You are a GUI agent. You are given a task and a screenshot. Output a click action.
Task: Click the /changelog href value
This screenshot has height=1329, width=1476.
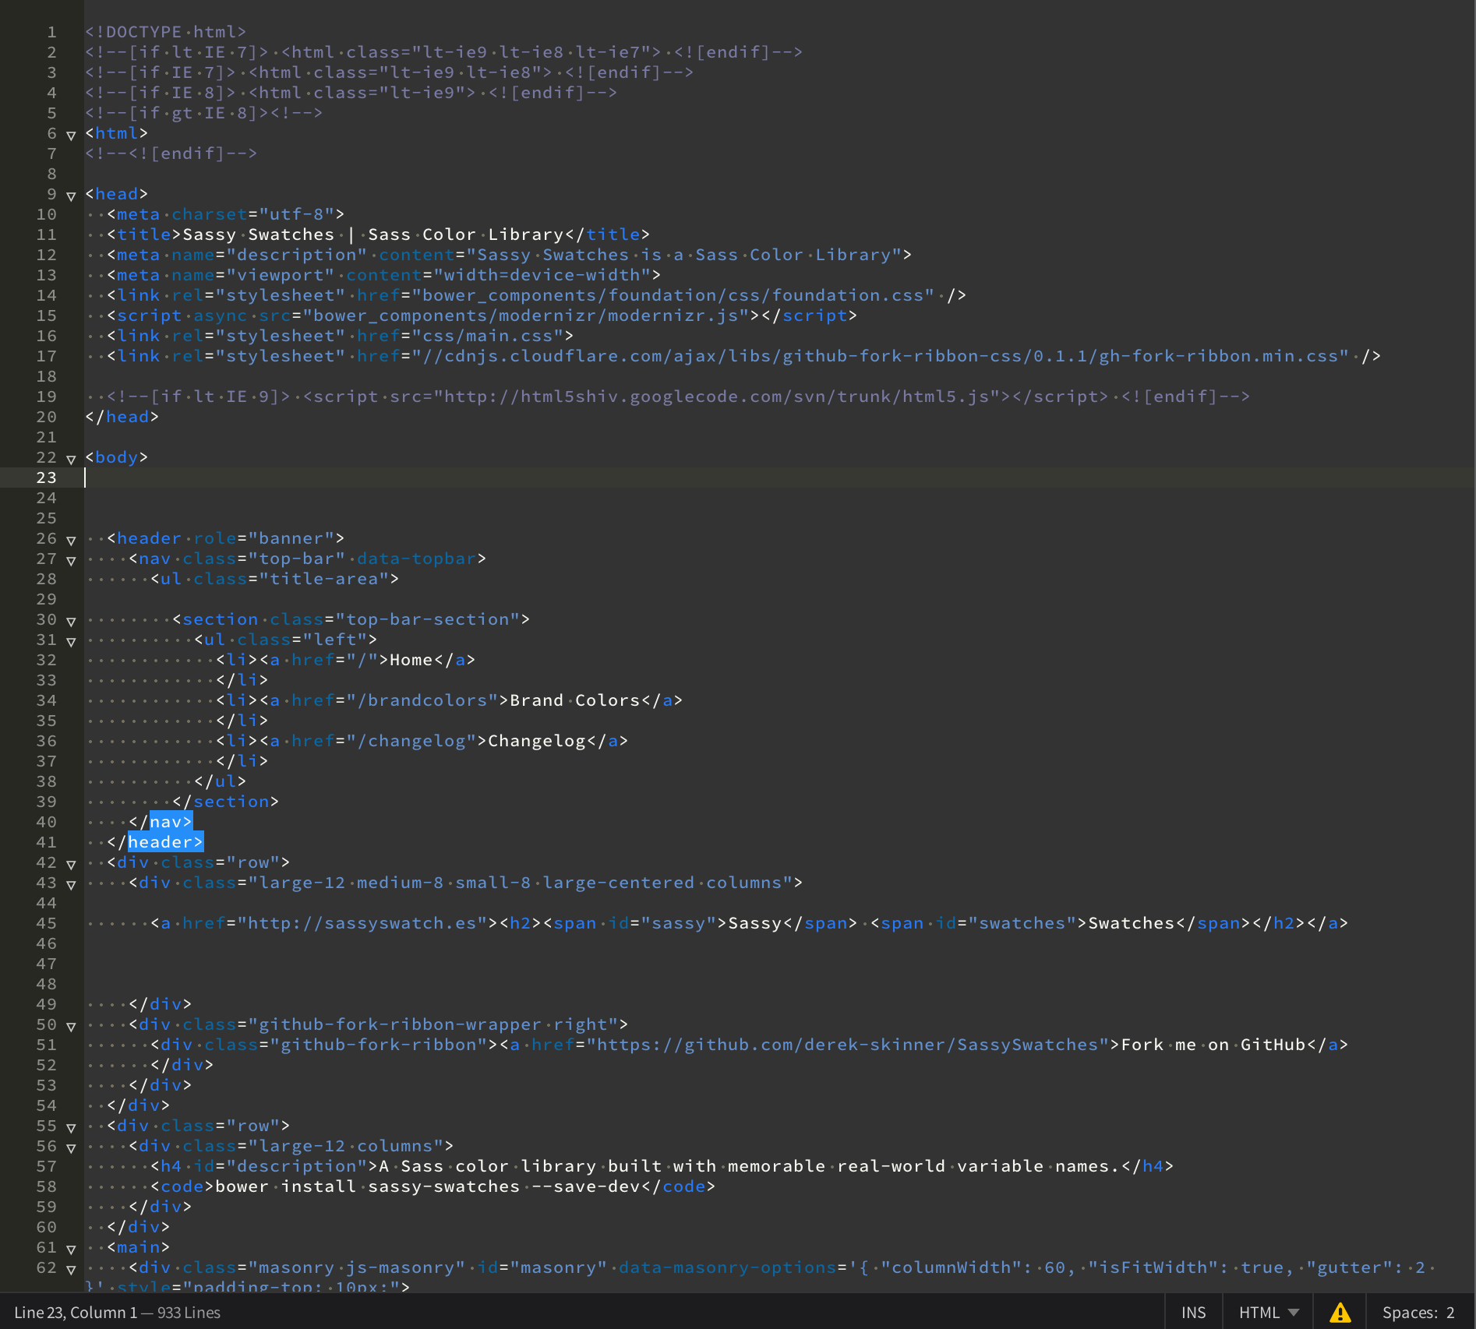pyautogui.click(x=411, y=741)
